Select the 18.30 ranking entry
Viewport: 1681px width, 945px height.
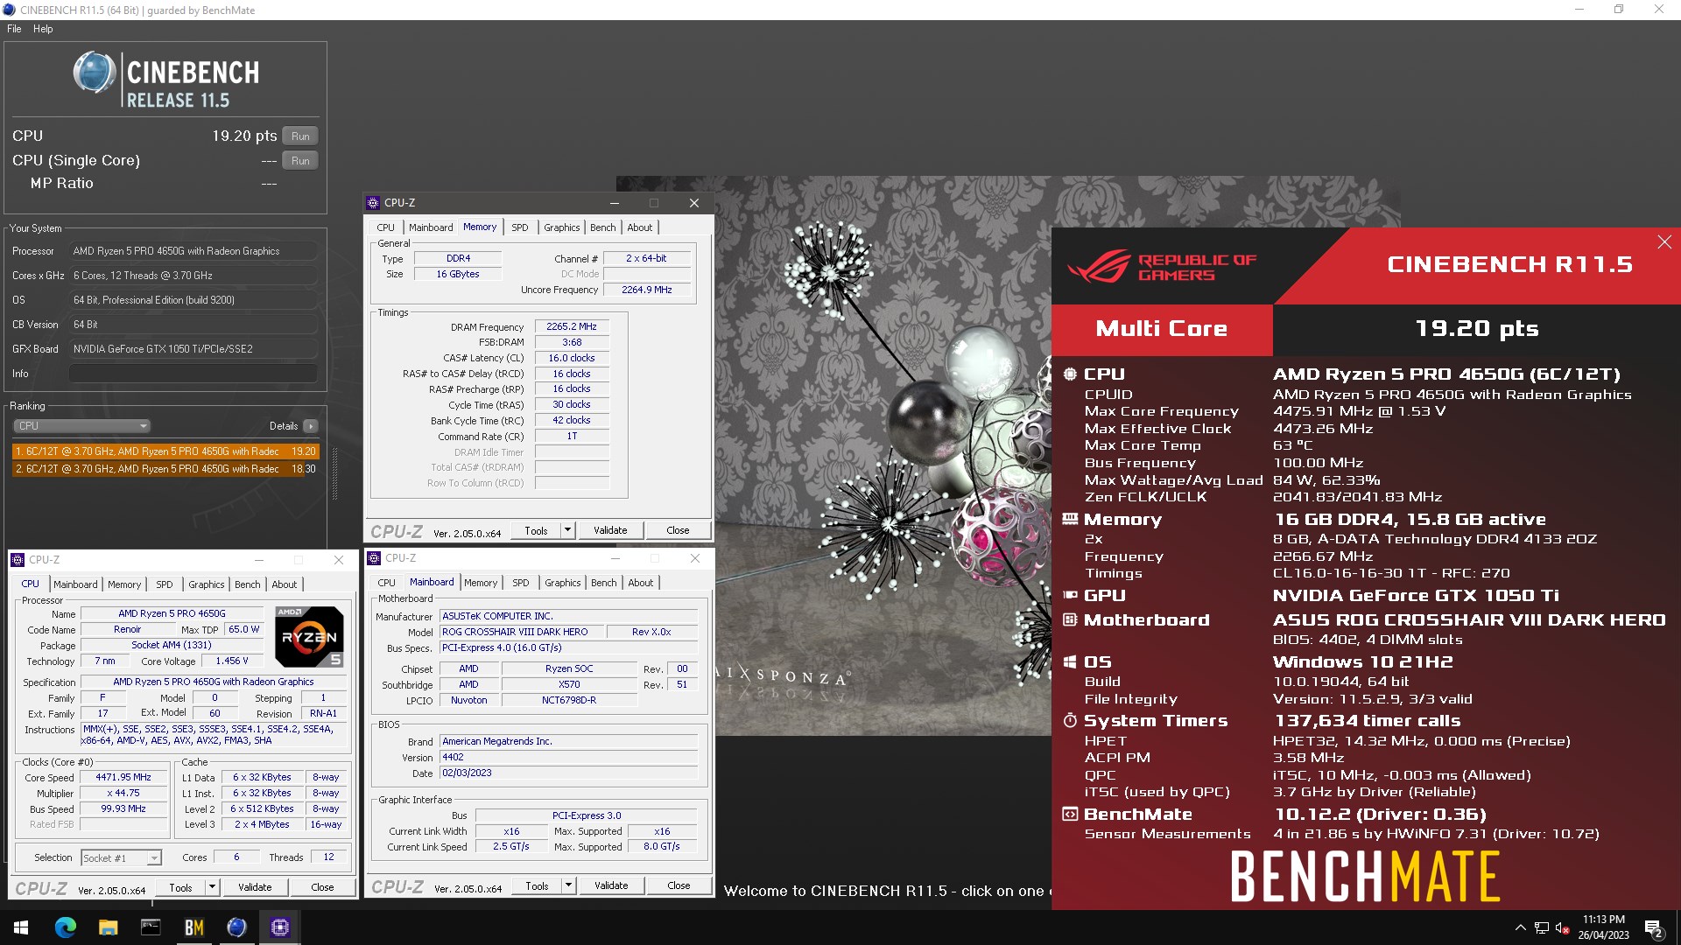point(165,469)
